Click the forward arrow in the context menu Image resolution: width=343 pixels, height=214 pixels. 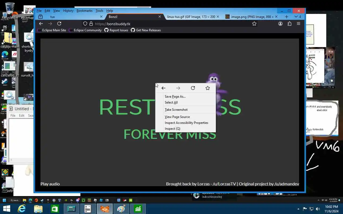pos(178,88)
